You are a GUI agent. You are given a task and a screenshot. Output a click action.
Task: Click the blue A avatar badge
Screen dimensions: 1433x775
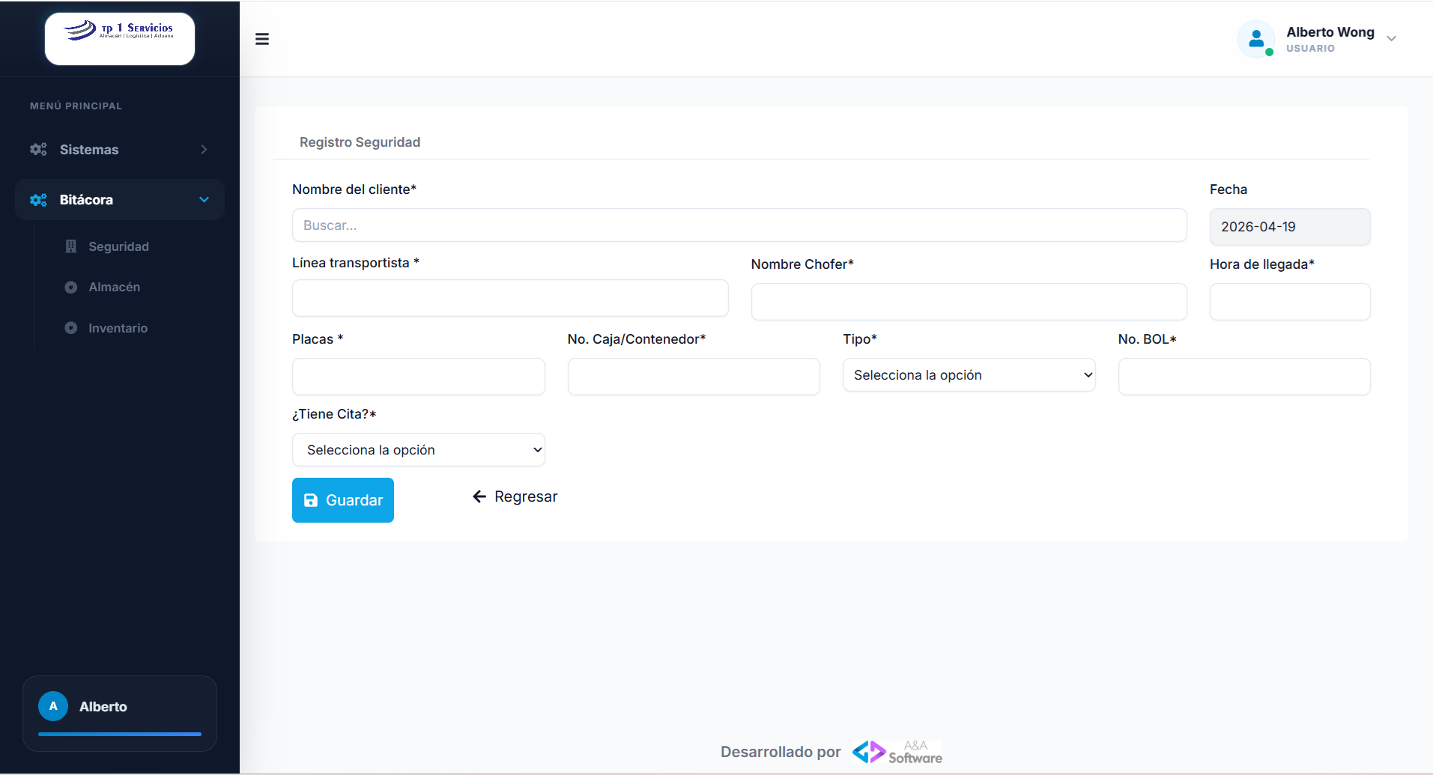[53, 706]
